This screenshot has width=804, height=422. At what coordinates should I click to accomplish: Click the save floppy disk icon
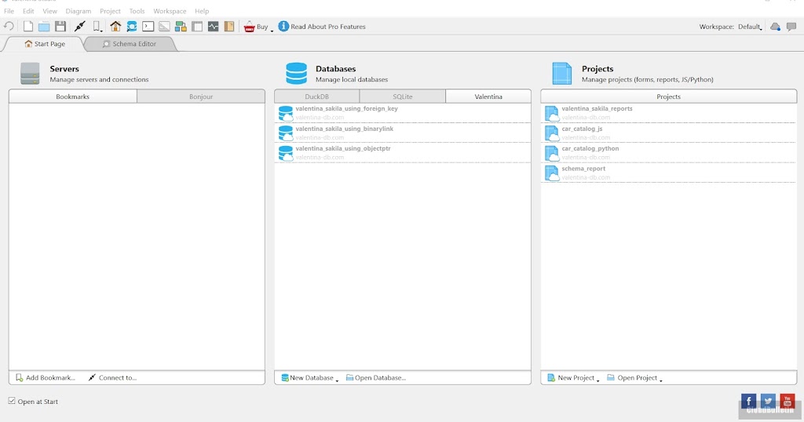(x=60, y=26)
